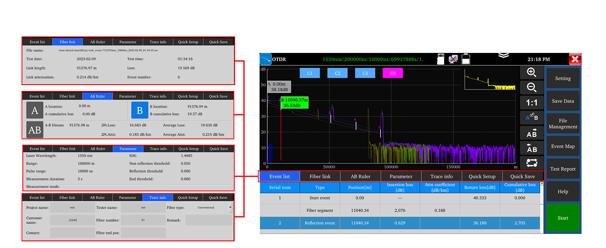This screenshot has height=248, width=606.
Task: Reset trace view with 1:1 icon
Action: [531, 103]
